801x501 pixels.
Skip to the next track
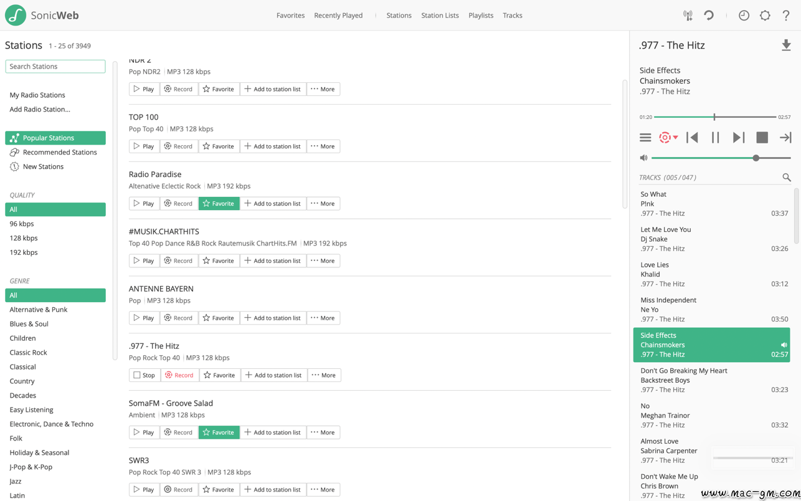[x=739, y=138]
